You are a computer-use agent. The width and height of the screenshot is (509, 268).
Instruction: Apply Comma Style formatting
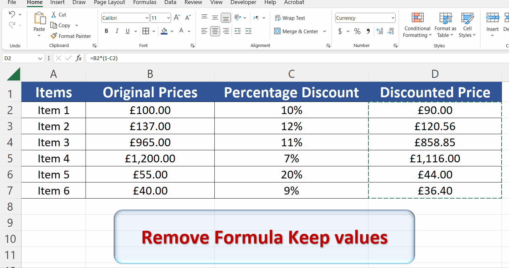(368, 31)
